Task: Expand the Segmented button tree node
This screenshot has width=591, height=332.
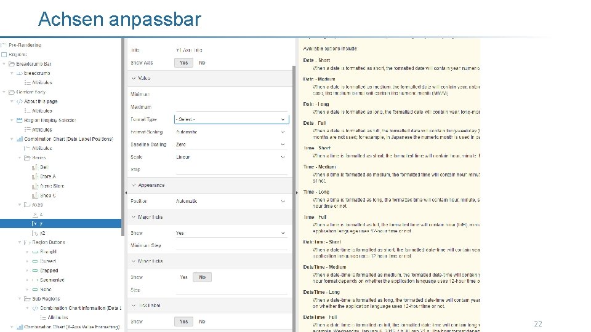Action: pyautogui.click(x=28, y=280)
